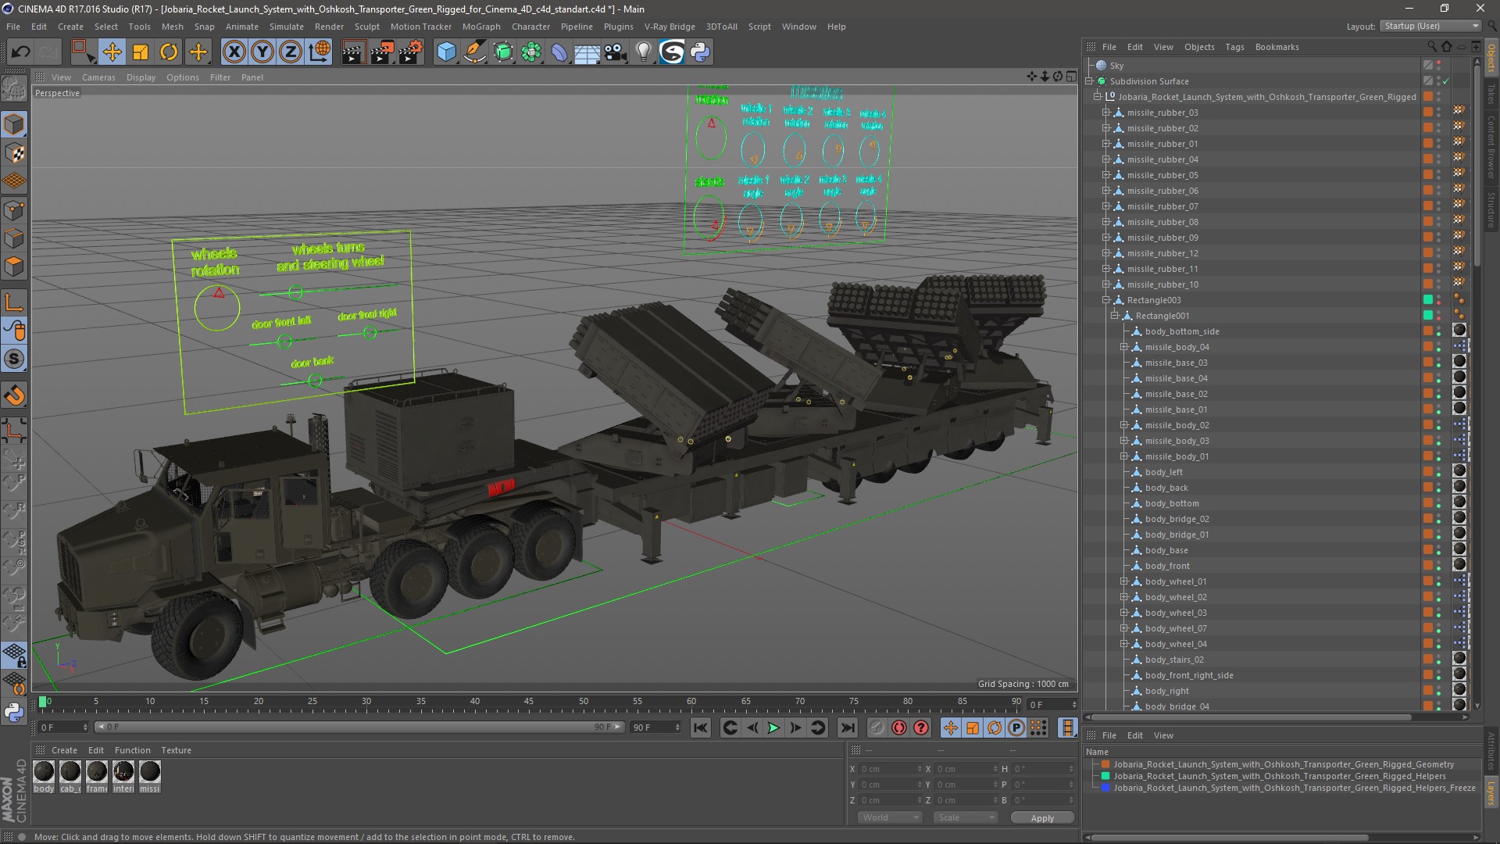Click the Layers tab on right edge
The width and height of the screenshot is (1500, 844).
(x=1491, y=792)
